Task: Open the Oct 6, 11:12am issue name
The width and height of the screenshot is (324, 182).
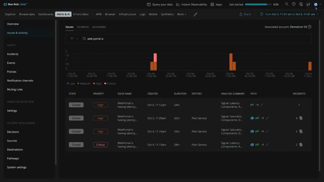Action: pyautogui.click(x=127, y=105)
